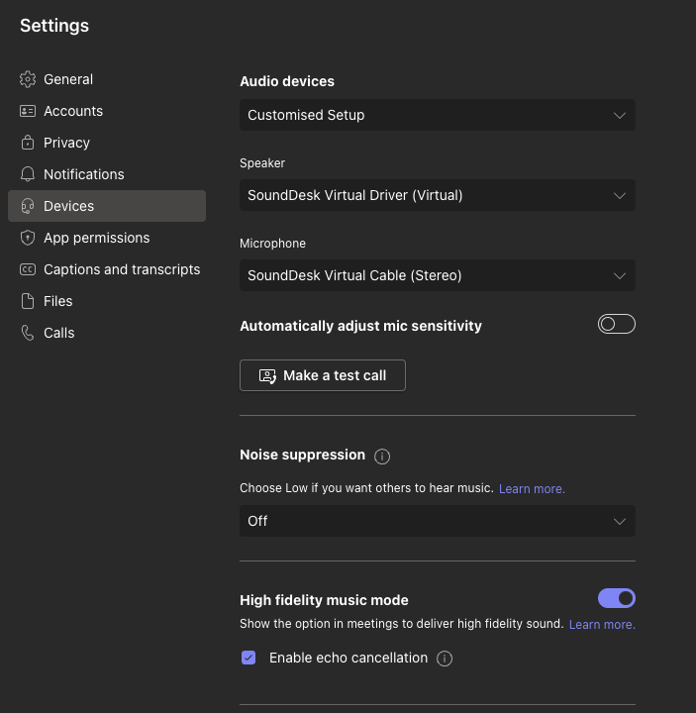Viewport: 696px width, 713px height.
Task: Open the Calls settings section
Action: (x=58, y=333)
